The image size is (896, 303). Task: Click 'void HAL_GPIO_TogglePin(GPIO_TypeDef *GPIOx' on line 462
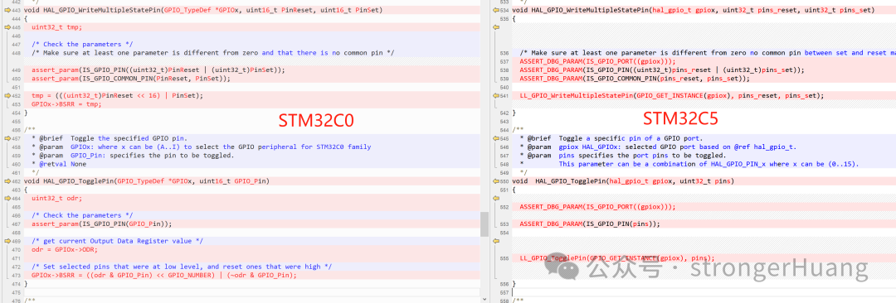point(146,180)
